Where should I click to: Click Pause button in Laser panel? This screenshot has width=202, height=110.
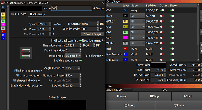(122, 96)
